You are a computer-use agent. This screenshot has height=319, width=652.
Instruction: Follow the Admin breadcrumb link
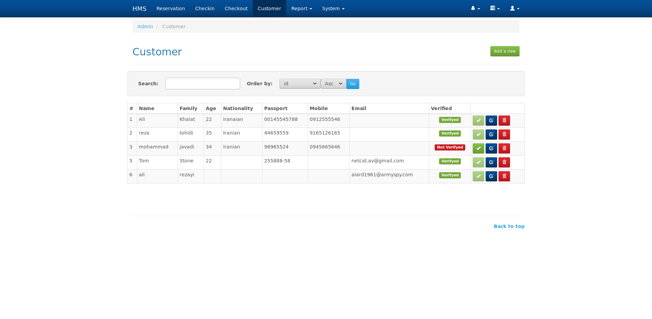point(145,26)
